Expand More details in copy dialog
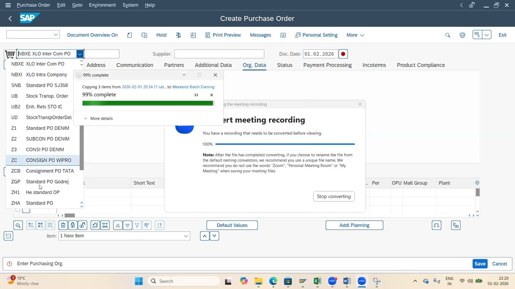 [x=98, y=118]
